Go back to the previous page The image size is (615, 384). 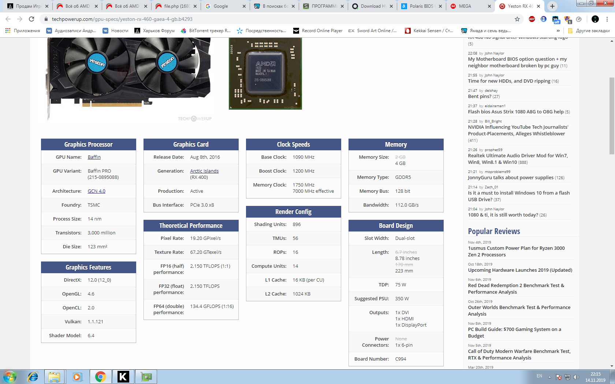pyautogui.click(x=8, y=19)
